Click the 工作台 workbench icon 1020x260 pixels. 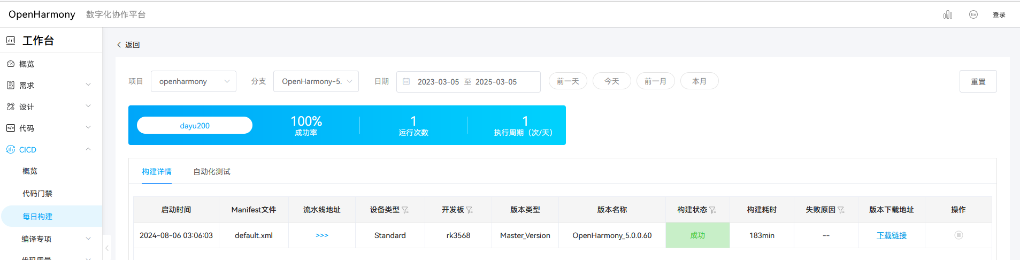tap(11, 40)
